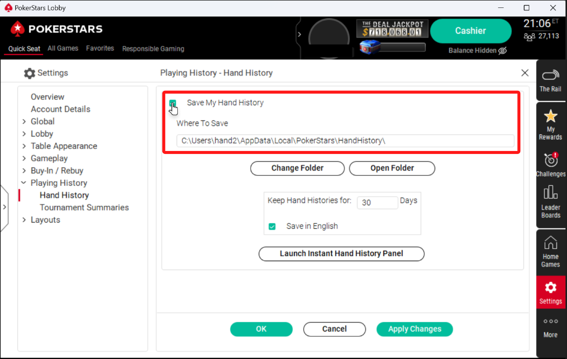
Task: Click the rewards chest progress bar
Action: (403, 47)
